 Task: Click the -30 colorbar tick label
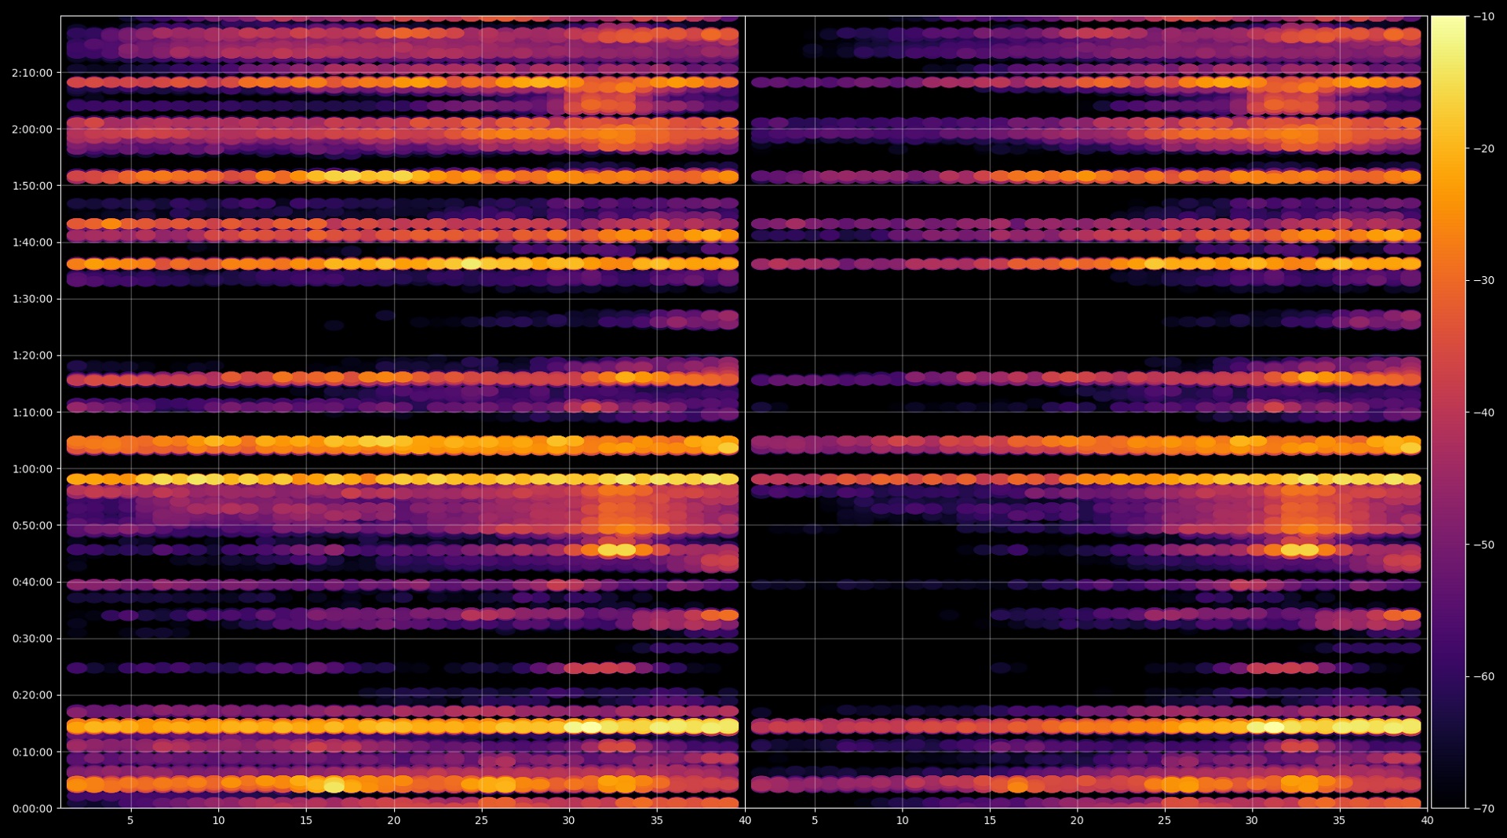click(x=1483, y=280)
